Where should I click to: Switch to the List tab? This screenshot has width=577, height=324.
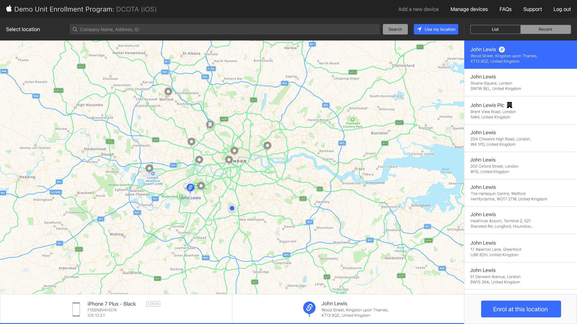pos(495,29)
